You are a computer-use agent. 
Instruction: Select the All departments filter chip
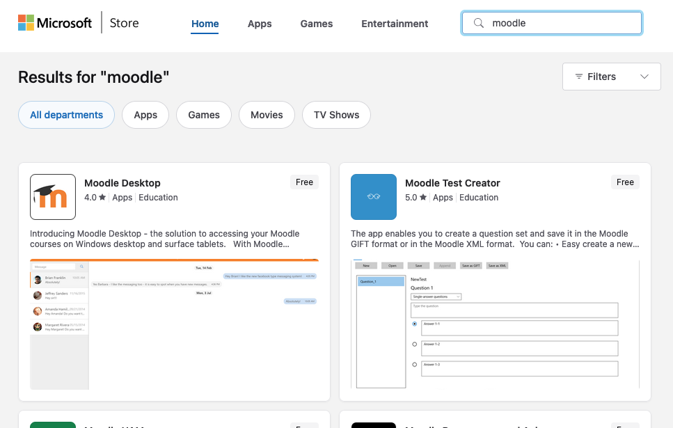[67, 115]
